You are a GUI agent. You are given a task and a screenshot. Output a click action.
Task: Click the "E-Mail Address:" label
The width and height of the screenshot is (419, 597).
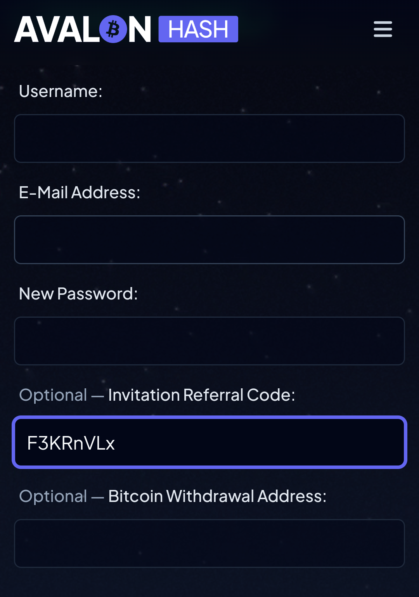pyautogui.click(x=80, y=192)
